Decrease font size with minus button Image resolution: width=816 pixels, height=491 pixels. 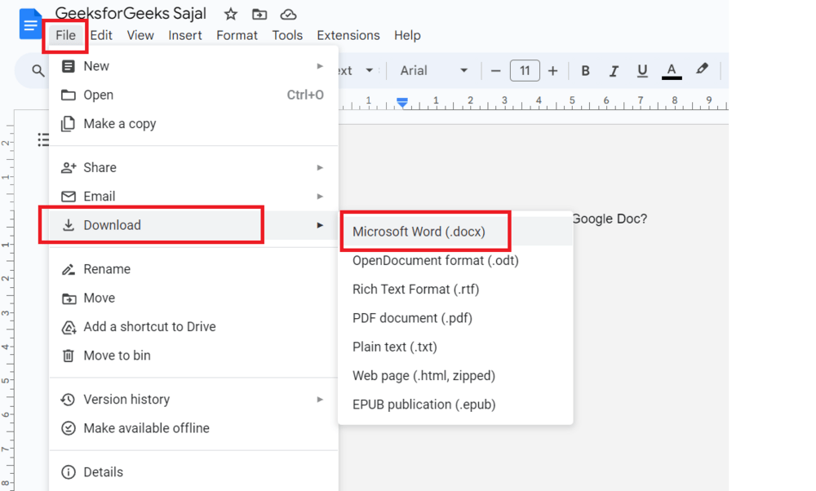[x=496, y=71]
